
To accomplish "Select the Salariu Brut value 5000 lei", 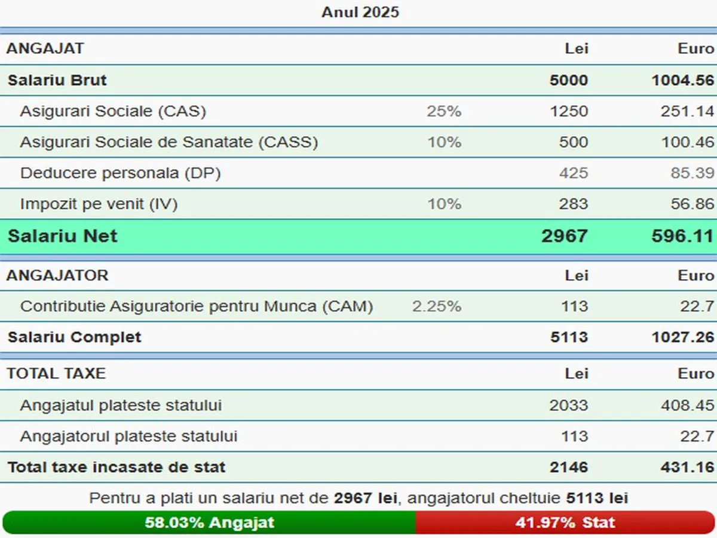I will coord(568,80).
